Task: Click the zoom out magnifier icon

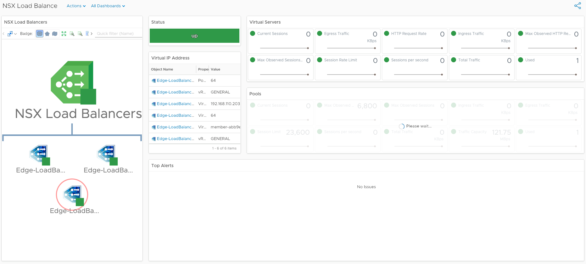Action: click(x=80, y=34)
